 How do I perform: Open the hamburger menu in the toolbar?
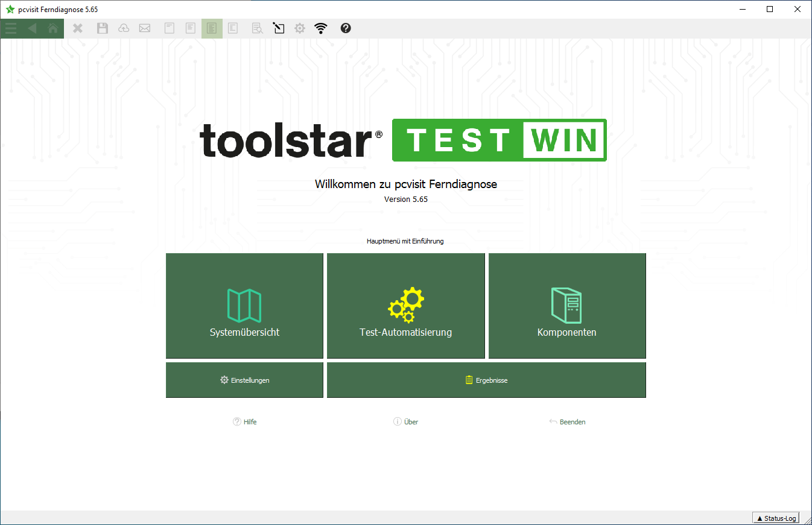[x=11, y=28]
